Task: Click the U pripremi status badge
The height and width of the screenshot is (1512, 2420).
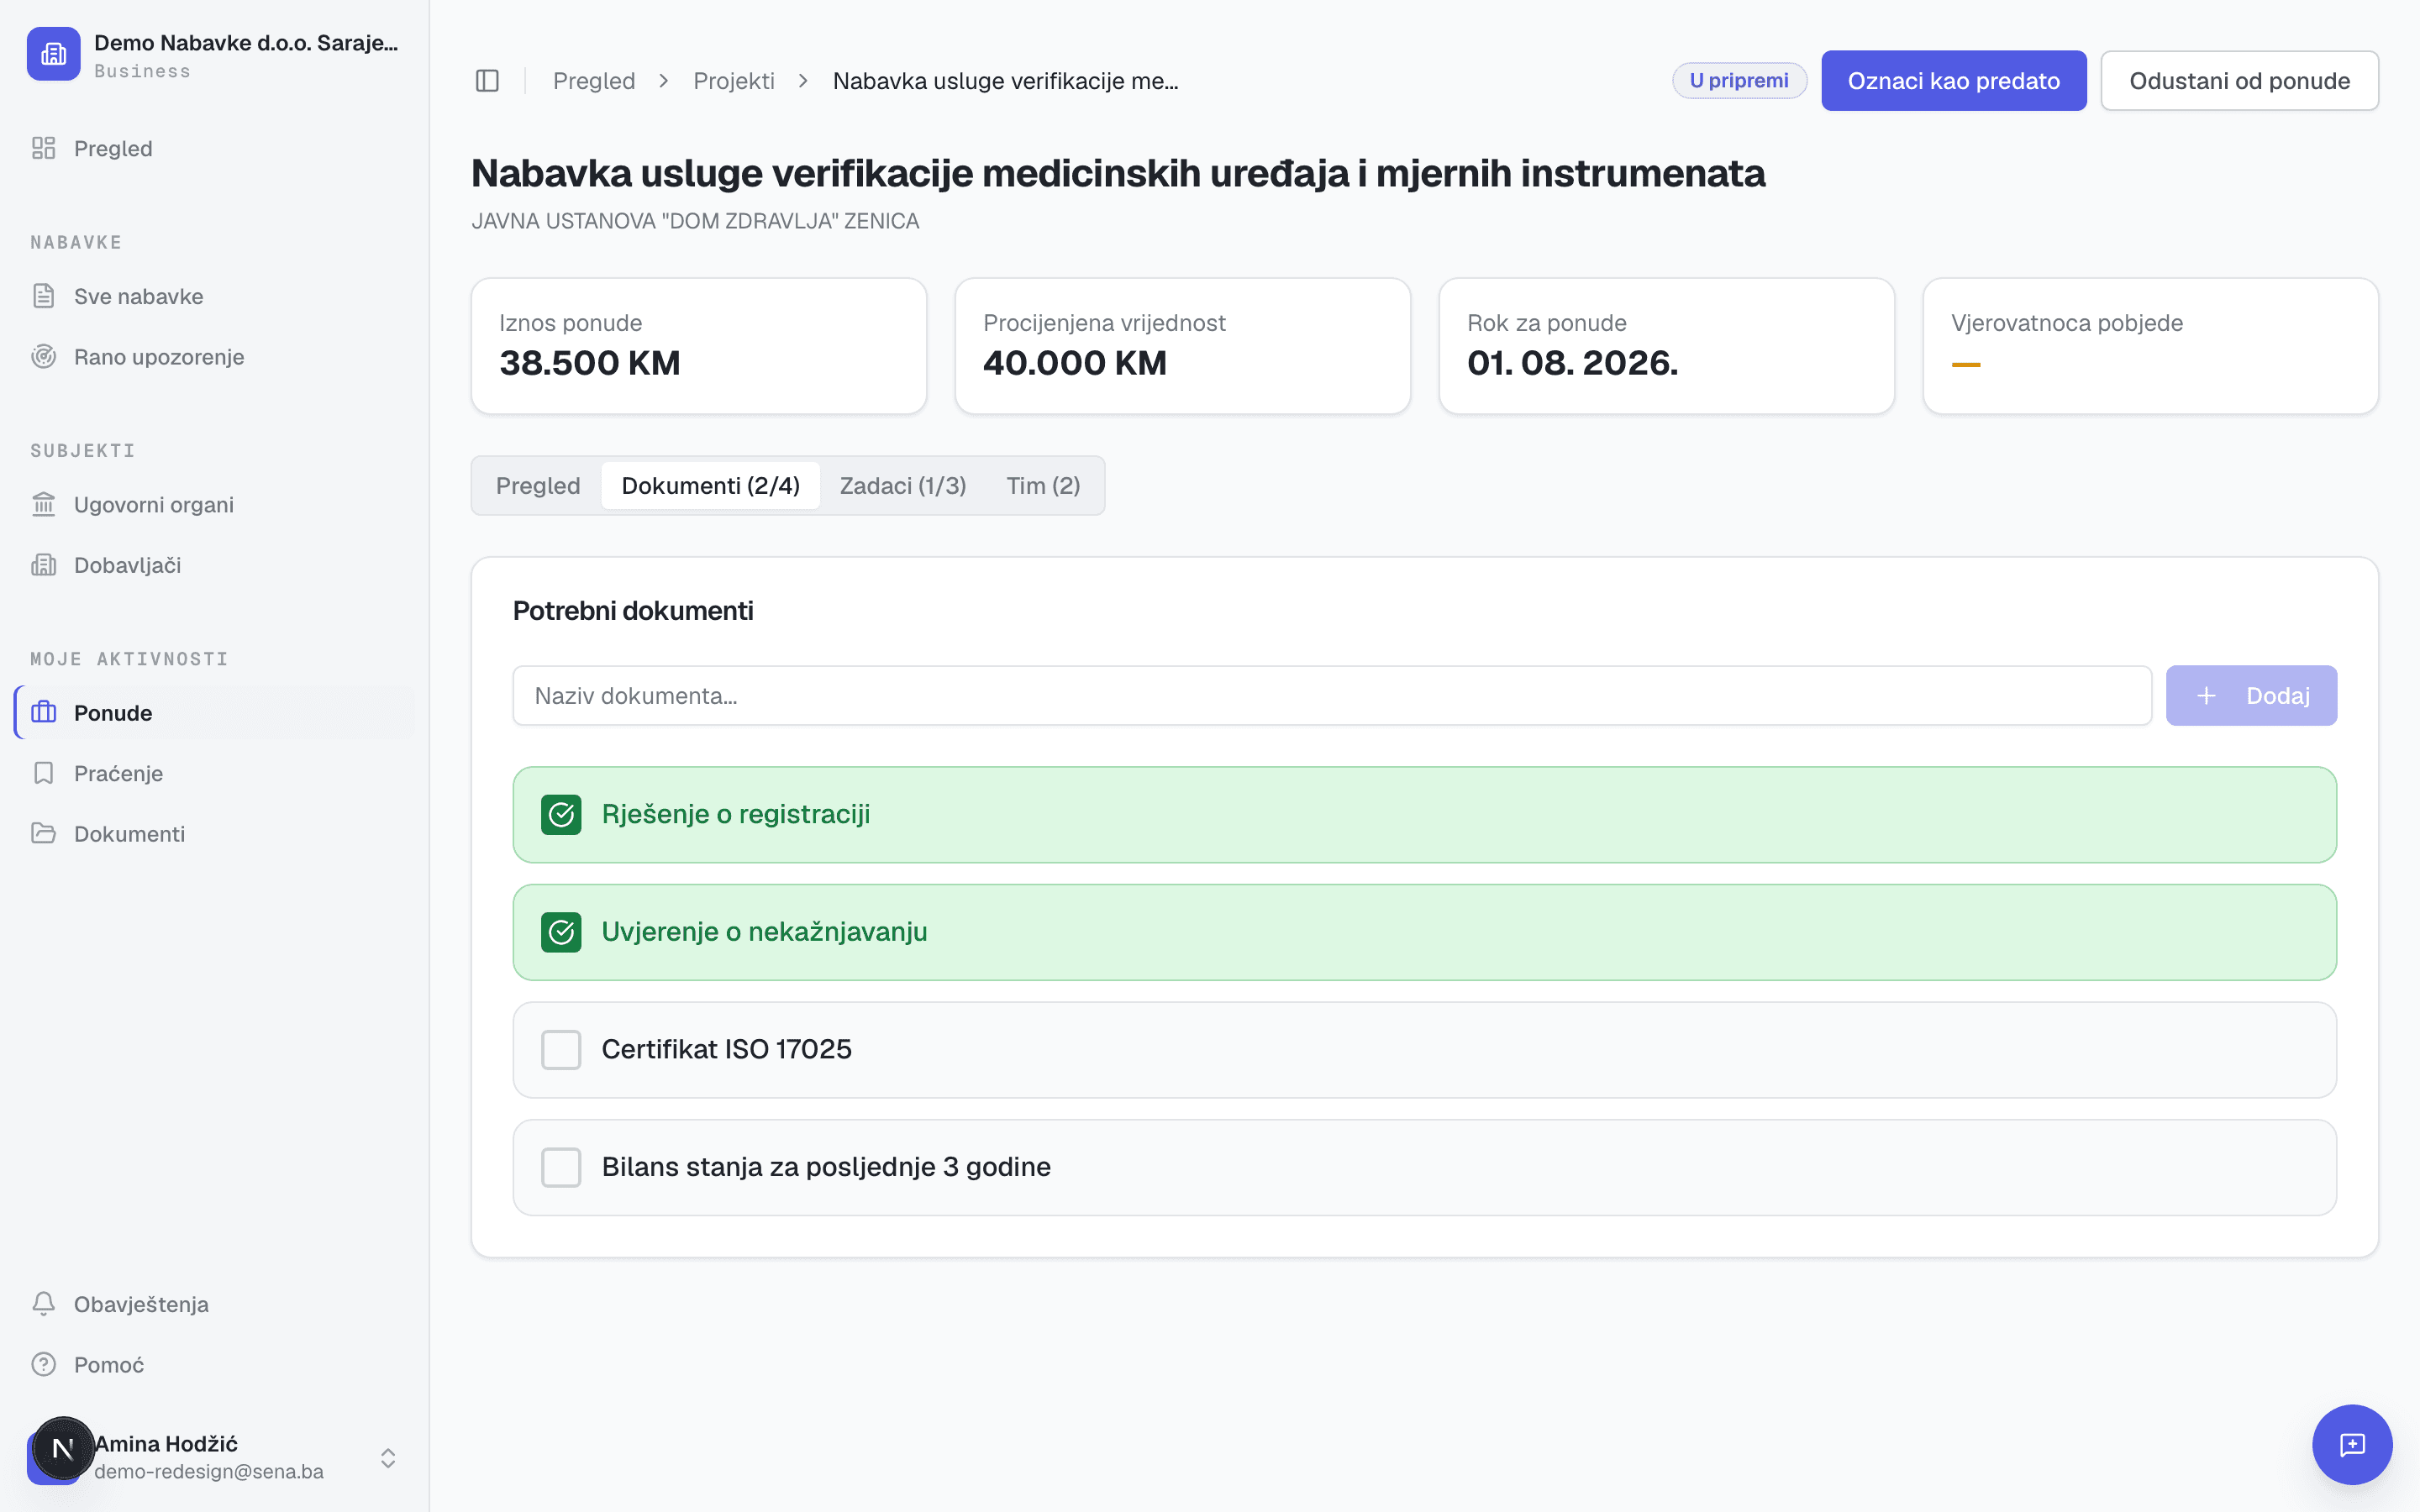Action: (1739, 81)
